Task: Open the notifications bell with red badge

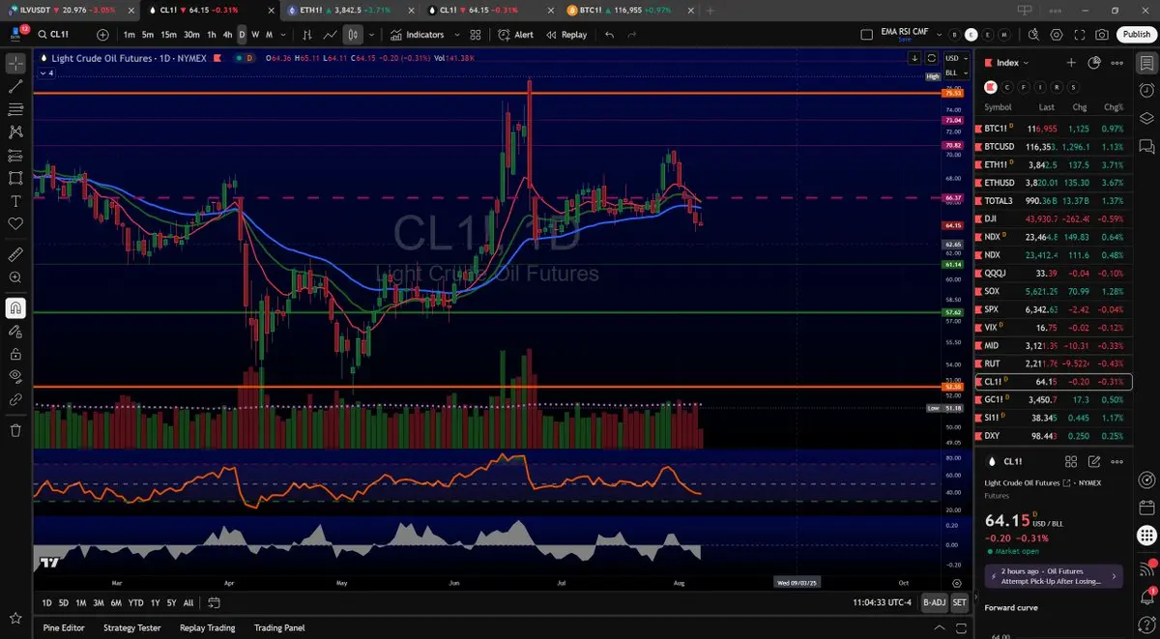Action: [1146, 595]
